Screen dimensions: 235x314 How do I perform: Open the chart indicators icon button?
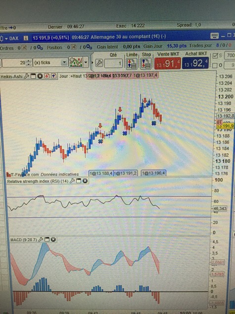coord(76,63)
